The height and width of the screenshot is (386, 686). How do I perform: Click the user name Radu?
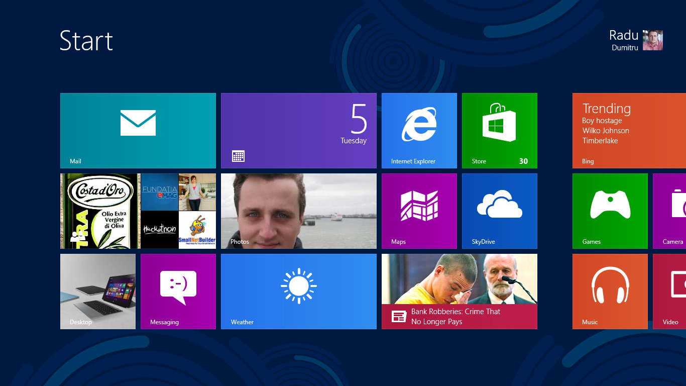tap(624, 35)
